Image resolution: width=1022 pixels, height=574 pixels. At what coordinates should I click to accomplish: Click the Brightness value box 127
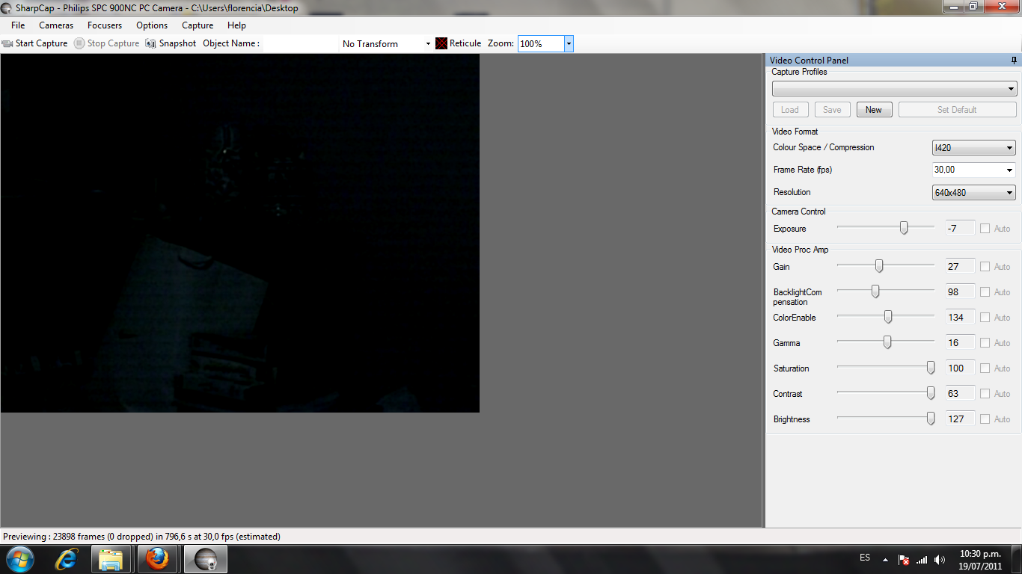pyautogui.click(x=961, y=419)
